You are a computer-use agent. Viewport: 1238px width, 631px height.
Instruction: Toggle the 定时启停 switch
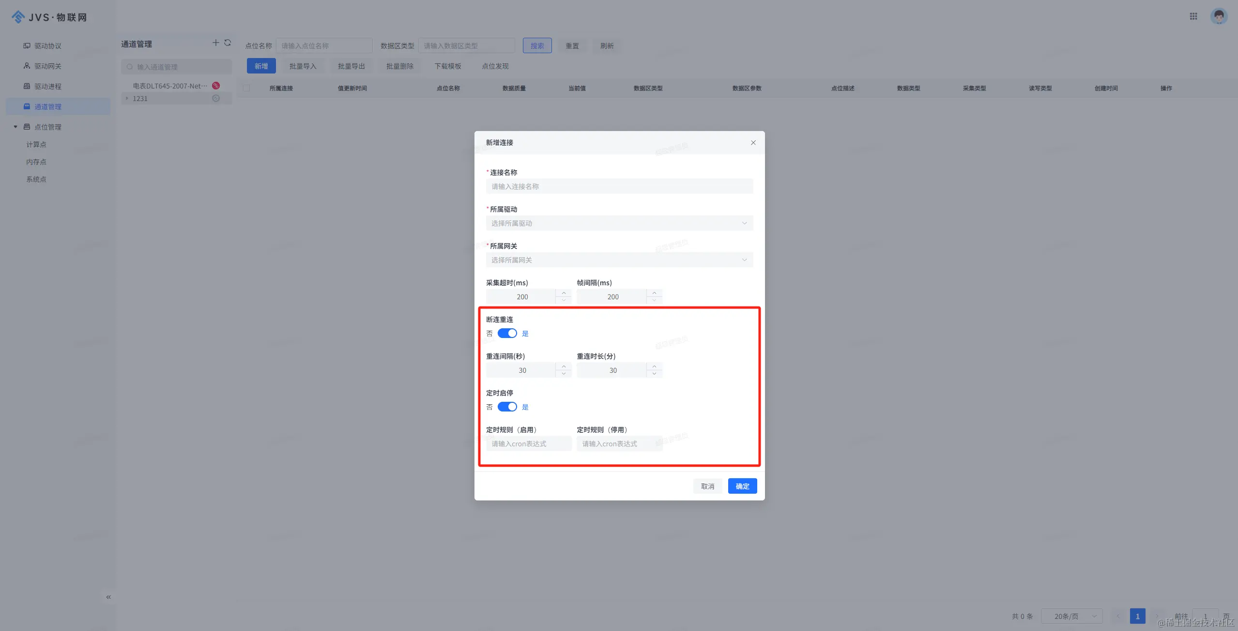click(x=507, y=407)
